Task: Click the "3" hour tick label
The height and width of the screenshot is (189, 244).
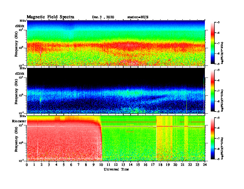Action: point(49,165)
